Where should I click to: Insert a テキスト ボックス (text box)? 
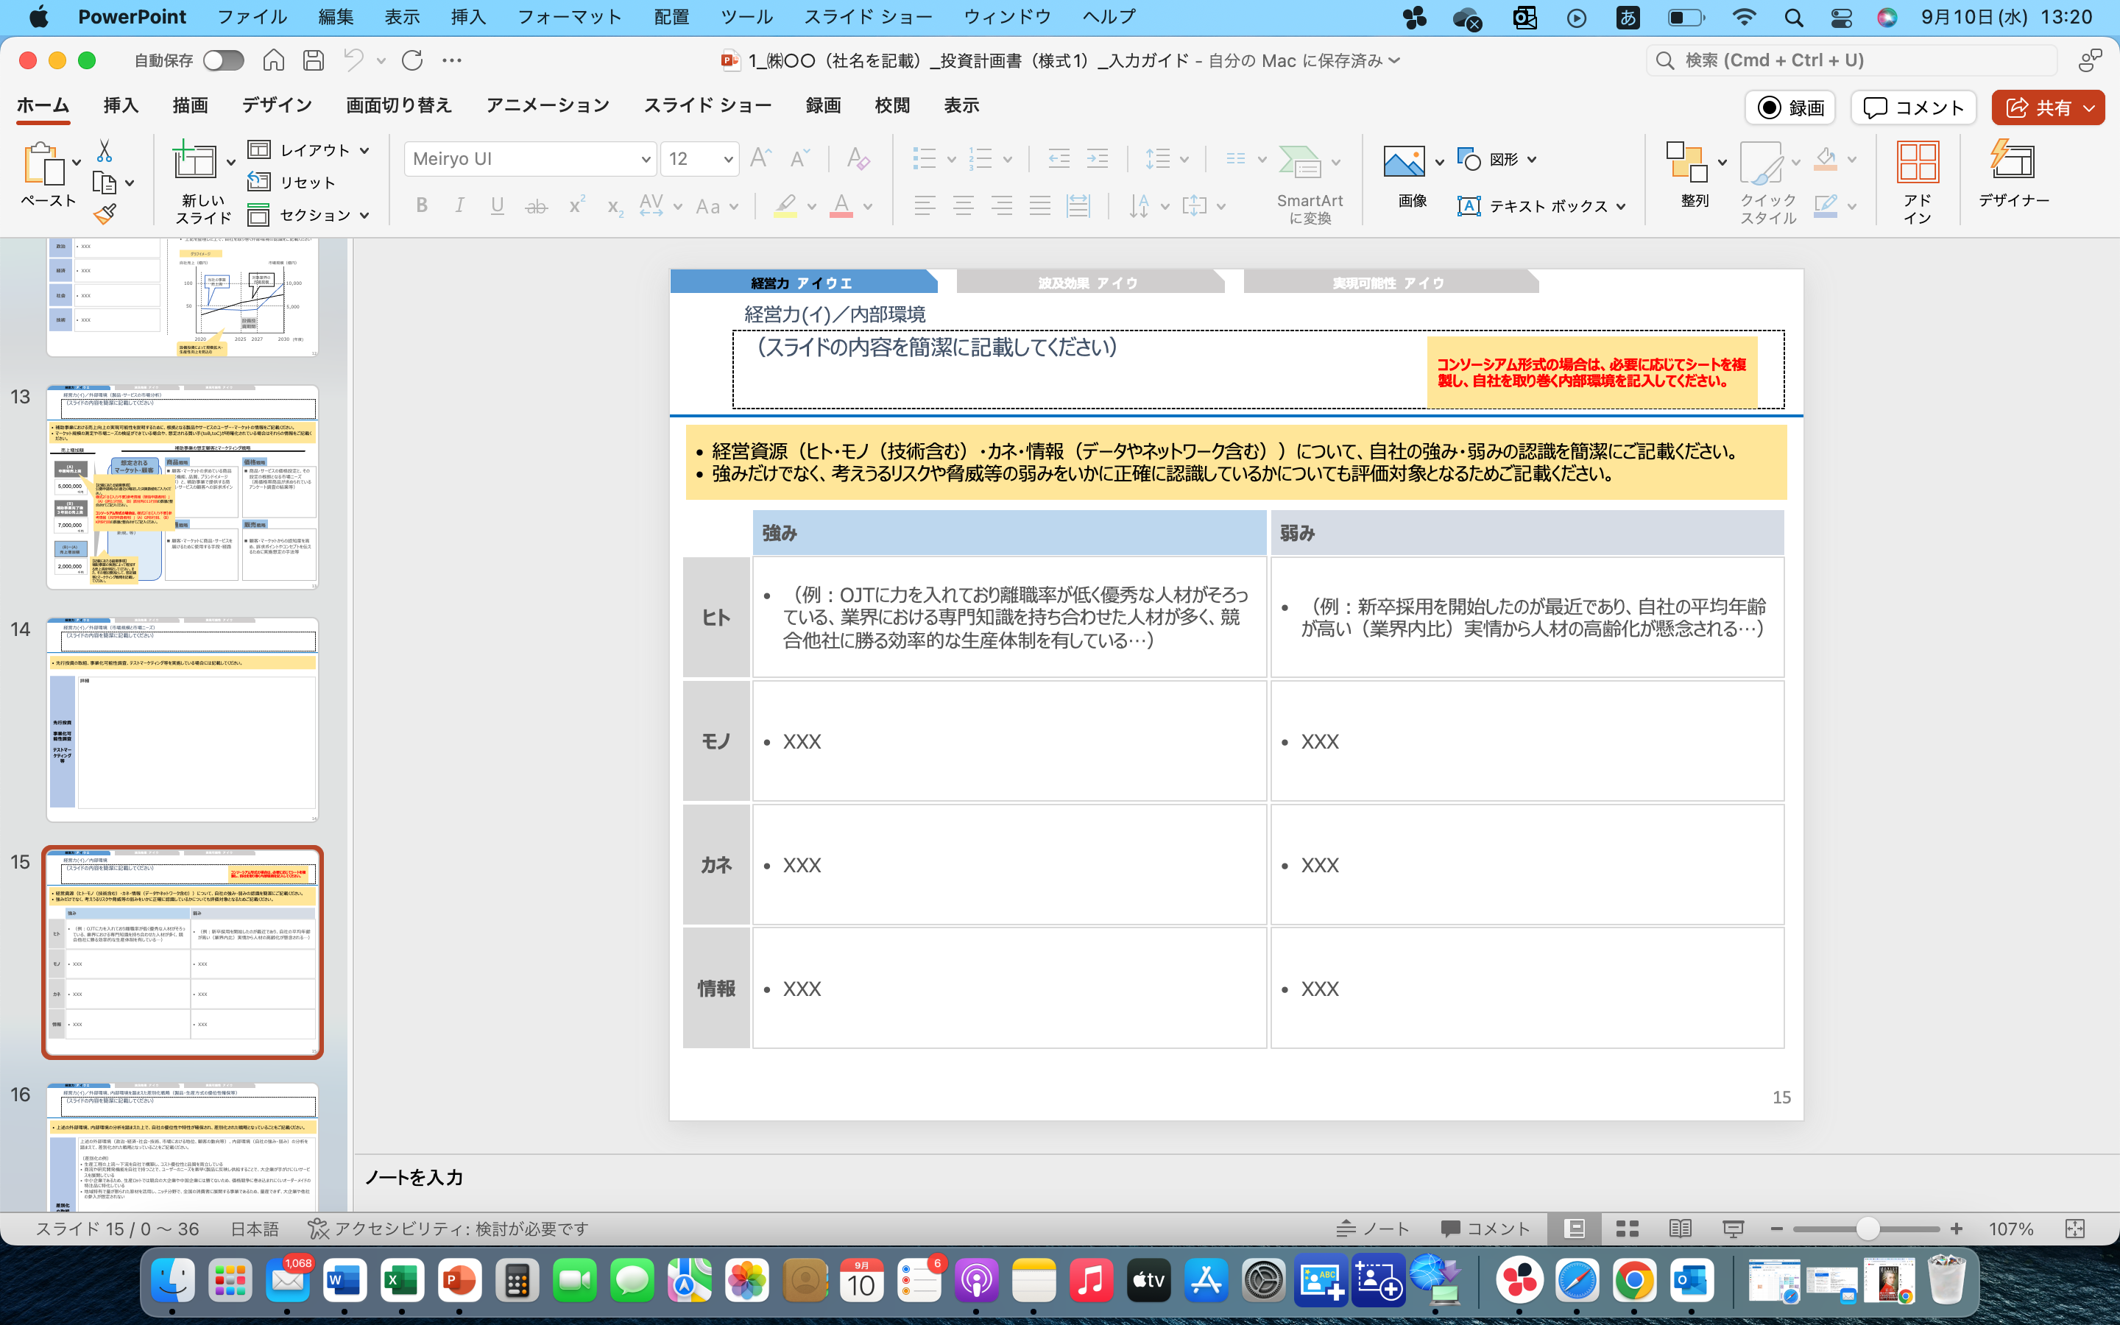point(1541,206)
